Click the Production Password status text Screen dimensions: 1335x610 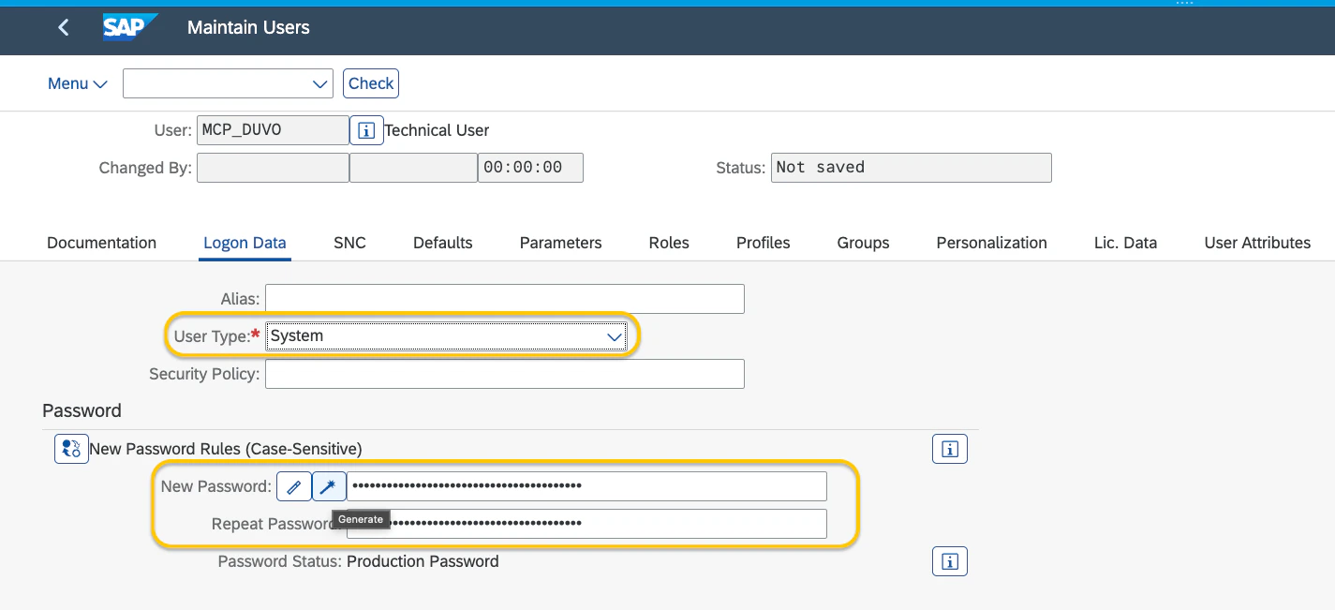423,561
